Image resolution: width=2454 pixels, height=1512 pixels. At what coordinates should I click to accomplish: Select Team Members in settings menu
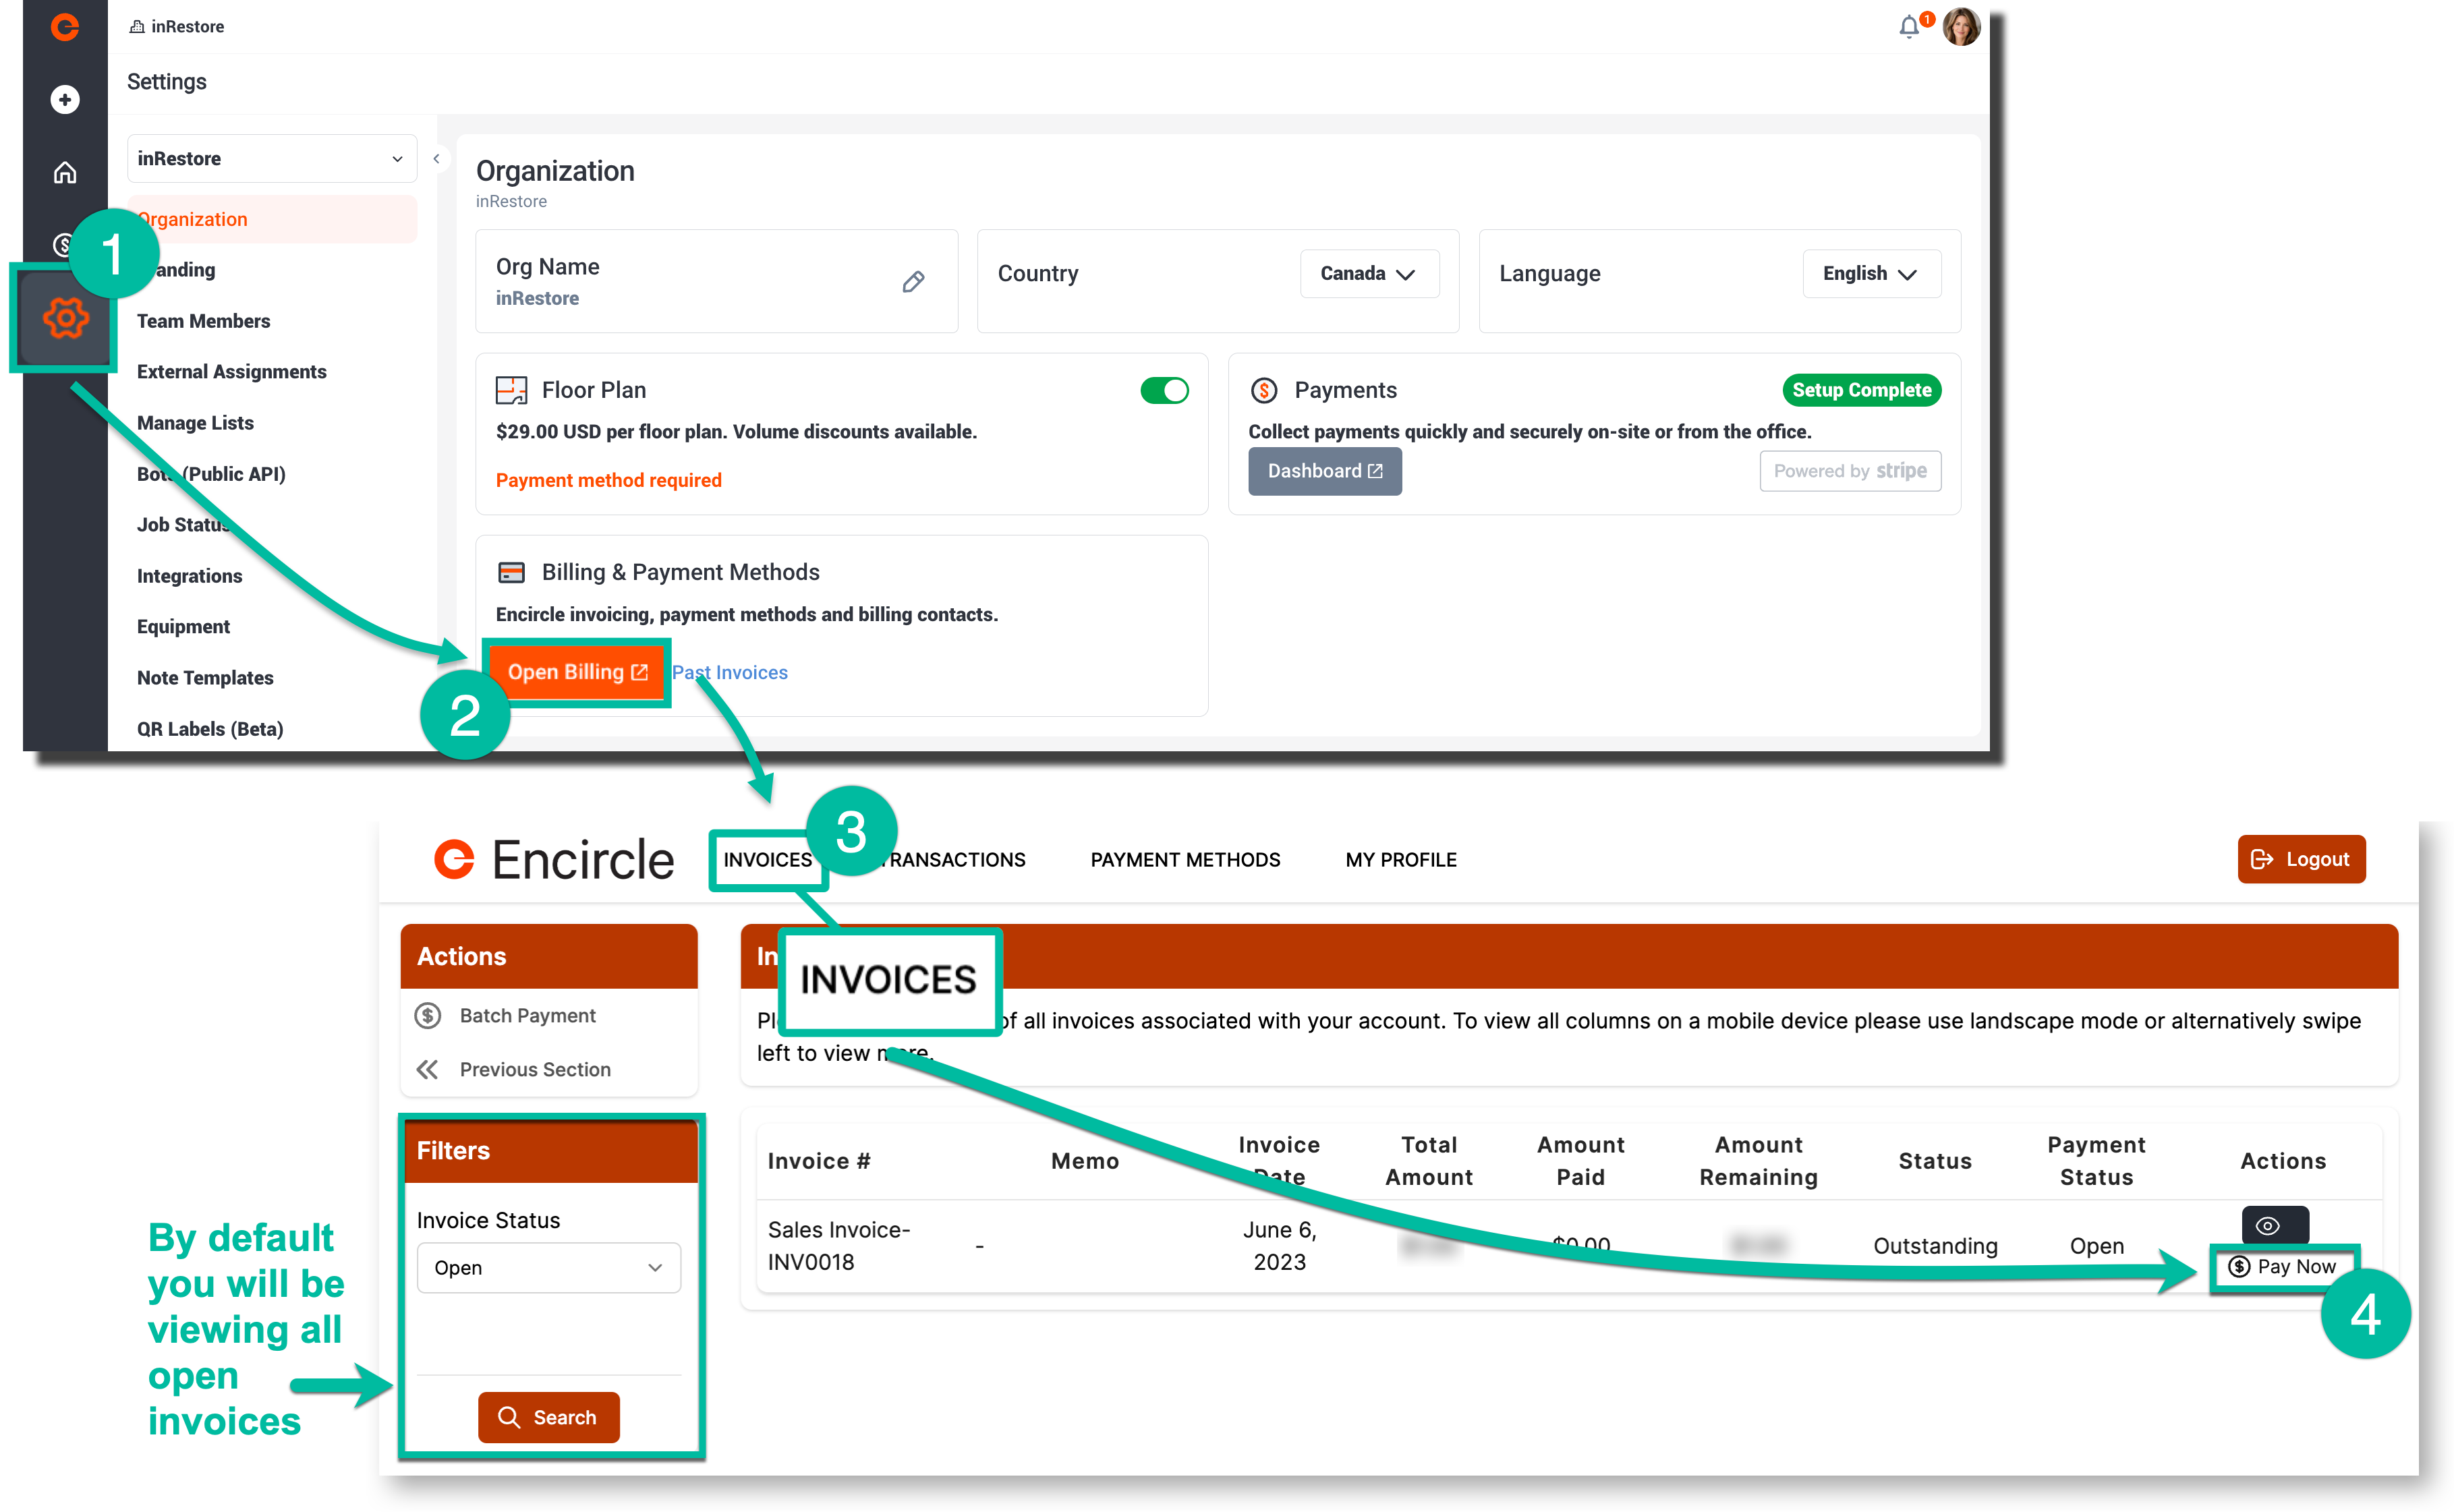(203, 321)
